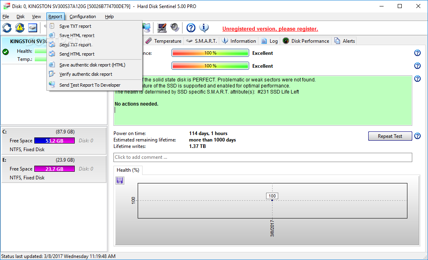Choose Send HTML report from menu
This screenshot has width=428, height=260.
point(94,54)
